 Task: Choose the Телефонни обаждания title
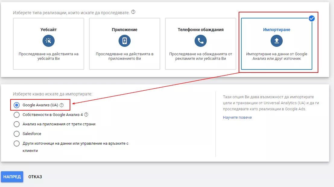pos(201,30)
